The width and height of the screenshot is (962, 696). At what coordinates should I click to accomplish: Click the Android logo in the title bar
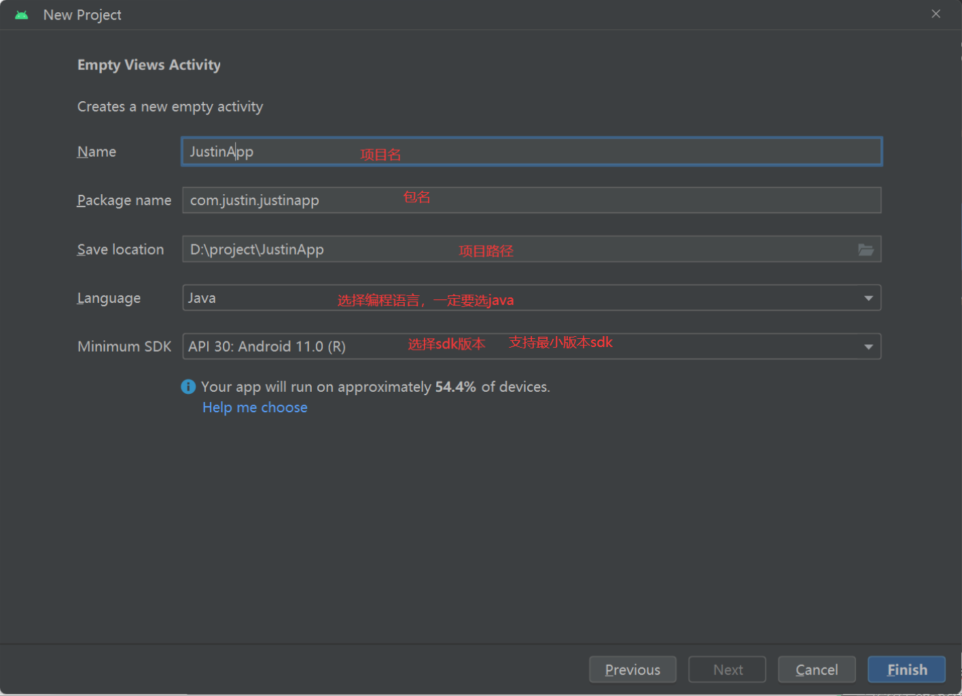tap(22, 15)
